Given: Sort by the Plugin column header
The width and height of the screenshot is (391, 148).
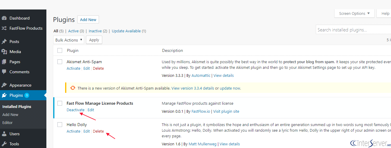Looking at the screenshot, I should 73,50.
